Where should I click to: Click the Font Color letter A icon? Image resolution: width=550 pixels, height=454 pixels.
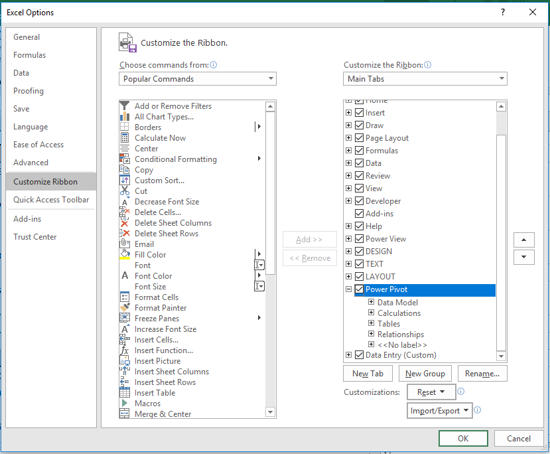tap(125, 275)
